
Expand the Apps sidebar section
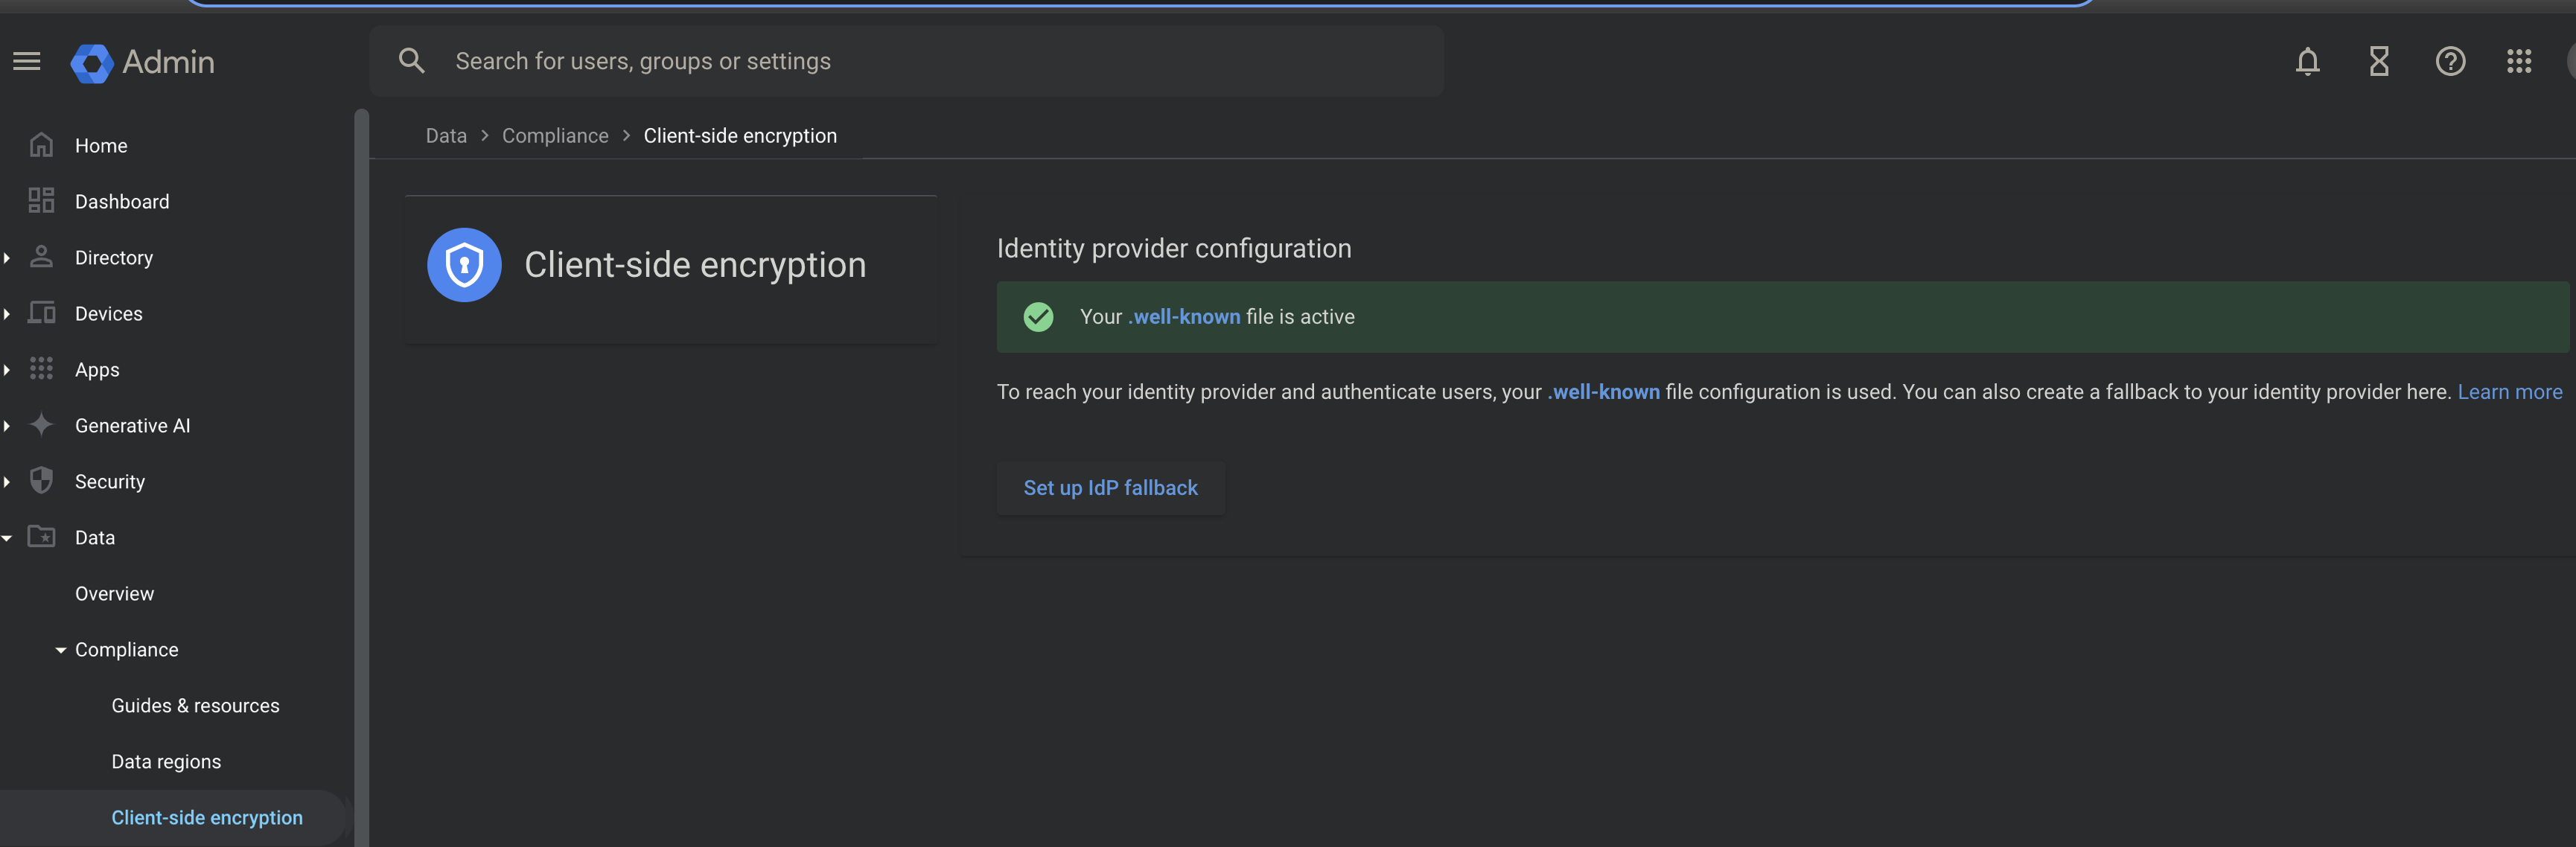click(x=8, y=369)
